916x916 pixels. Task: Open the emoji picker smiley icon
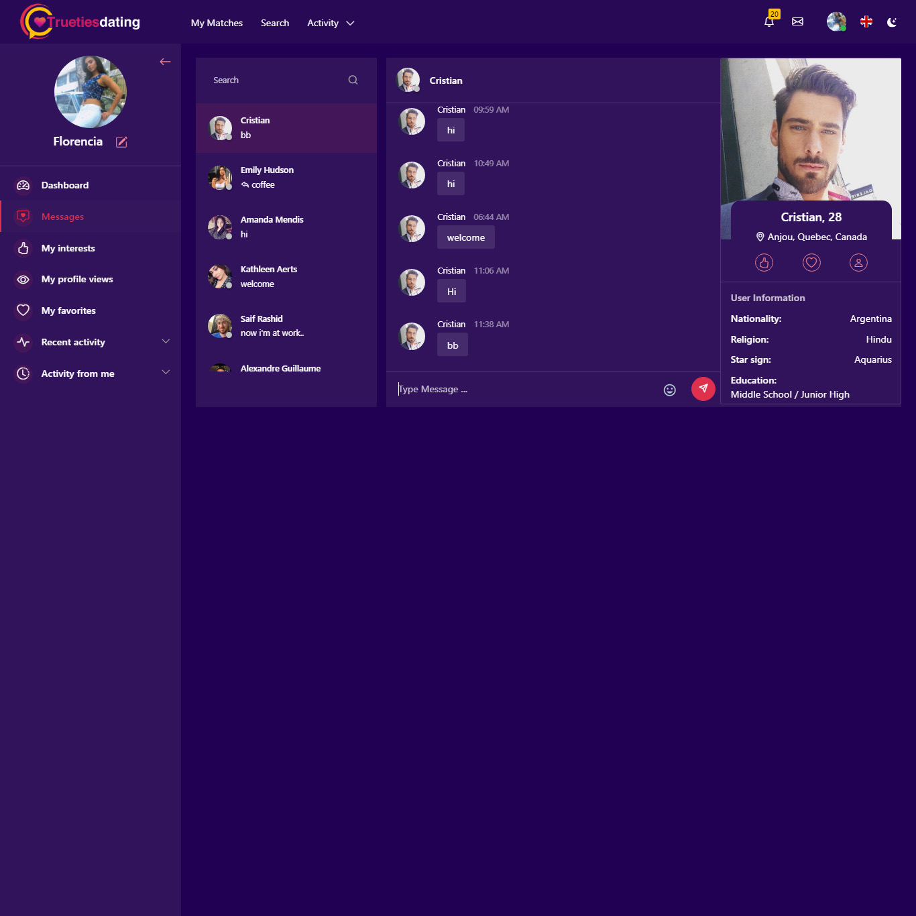click(x=669, y=390)
